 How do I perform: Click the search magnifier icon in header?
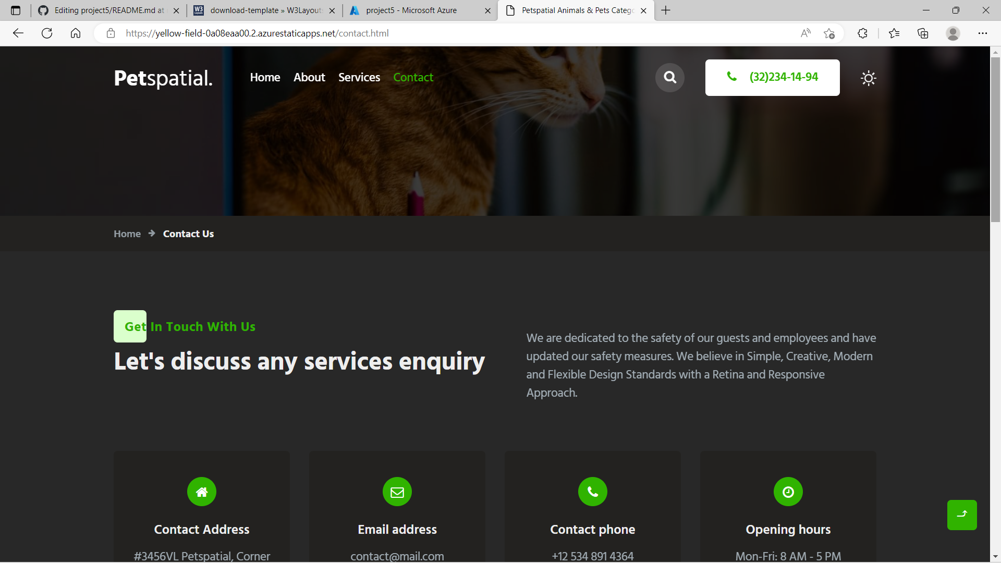point(670,78)
